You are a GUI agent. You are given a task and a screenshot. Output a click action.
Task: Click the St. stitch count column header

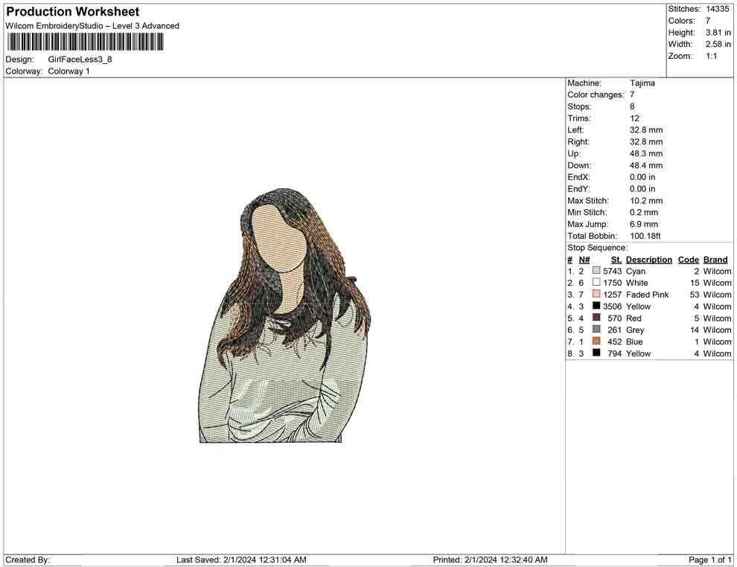pyautogui.click(x=616, y=260)
